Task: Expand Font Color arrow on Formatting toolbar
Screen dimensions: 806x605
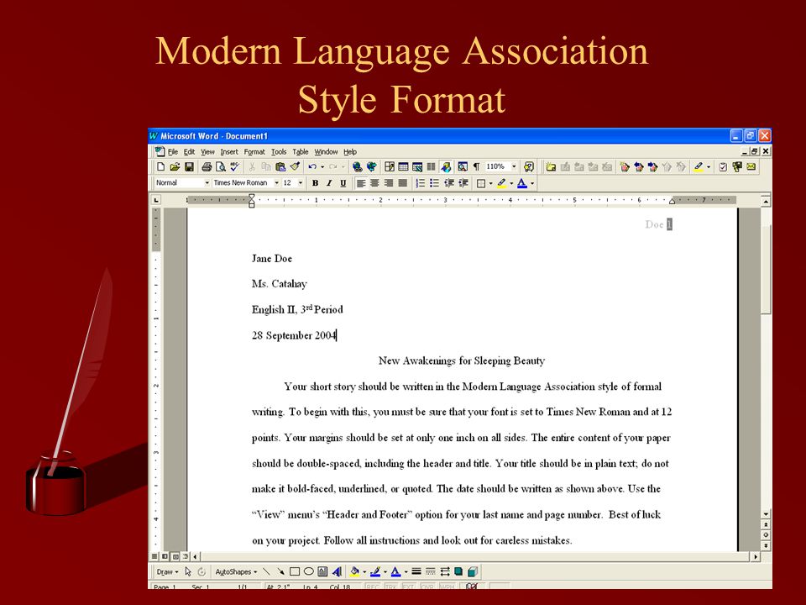Action: [532, 183]
